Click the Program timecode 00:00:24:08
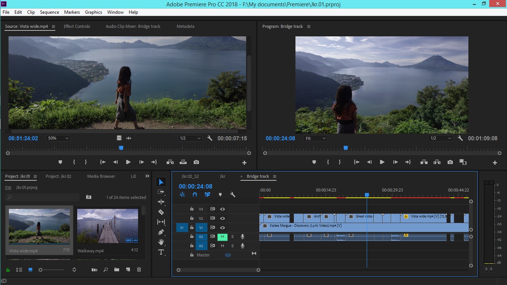This screenshot has height=285, width=507. (x=281, y=138)
